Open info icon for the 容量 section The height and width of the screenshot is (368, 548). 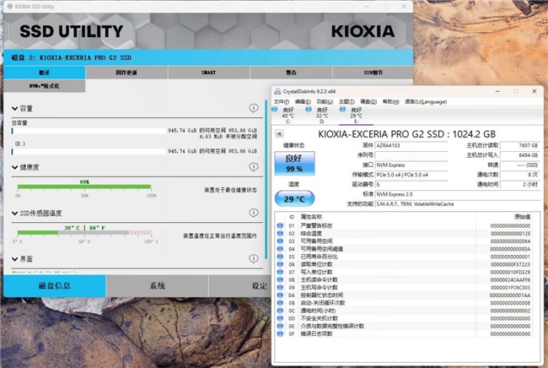point(254,108)
